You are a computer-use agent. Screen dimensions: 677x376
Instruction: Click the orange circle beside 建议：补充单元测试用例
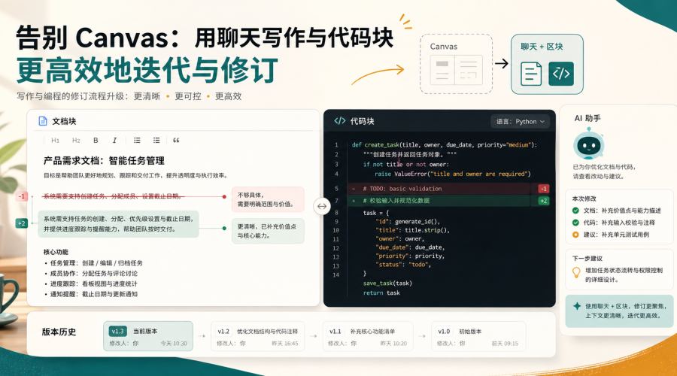(x=575, y=235)
